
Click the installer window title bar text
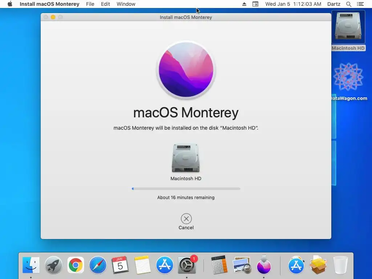click(186, 17)
